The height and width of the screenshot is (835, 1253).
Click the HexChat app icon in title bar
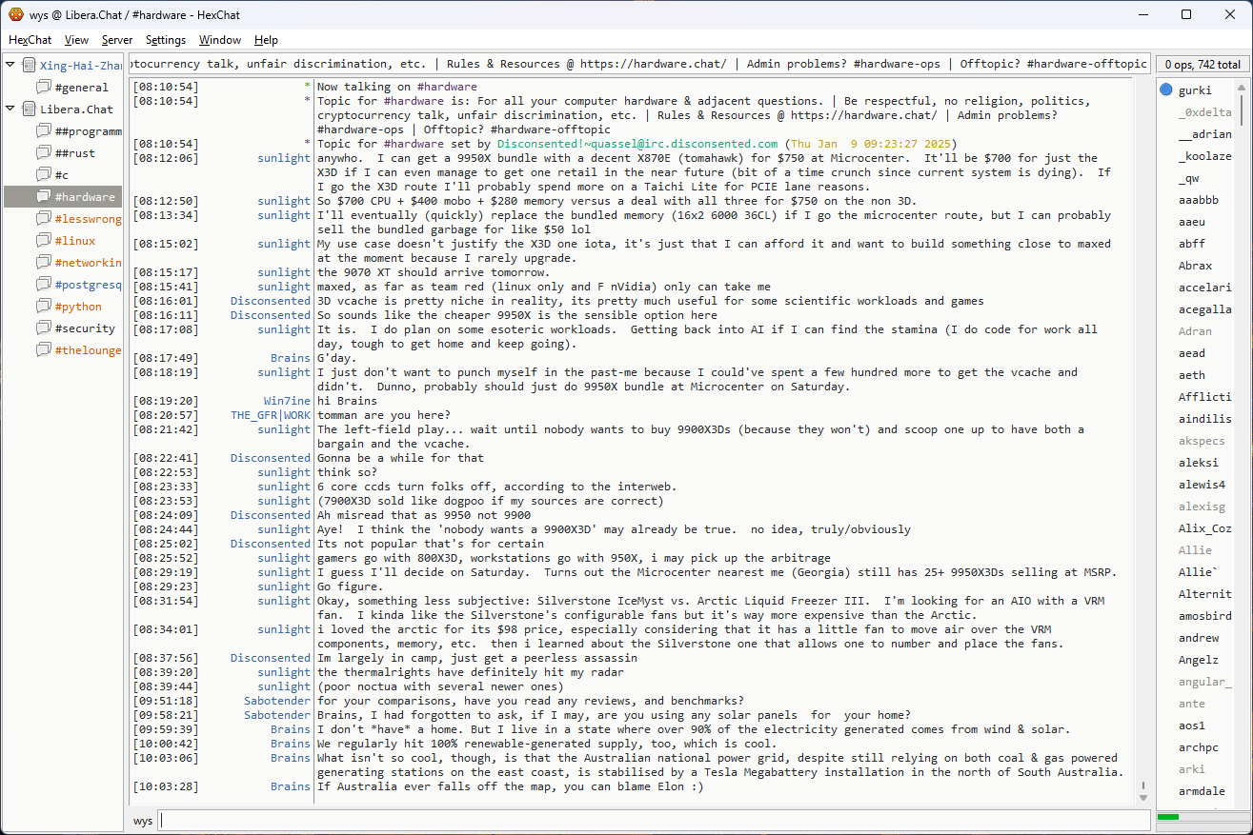click(15, 14)
